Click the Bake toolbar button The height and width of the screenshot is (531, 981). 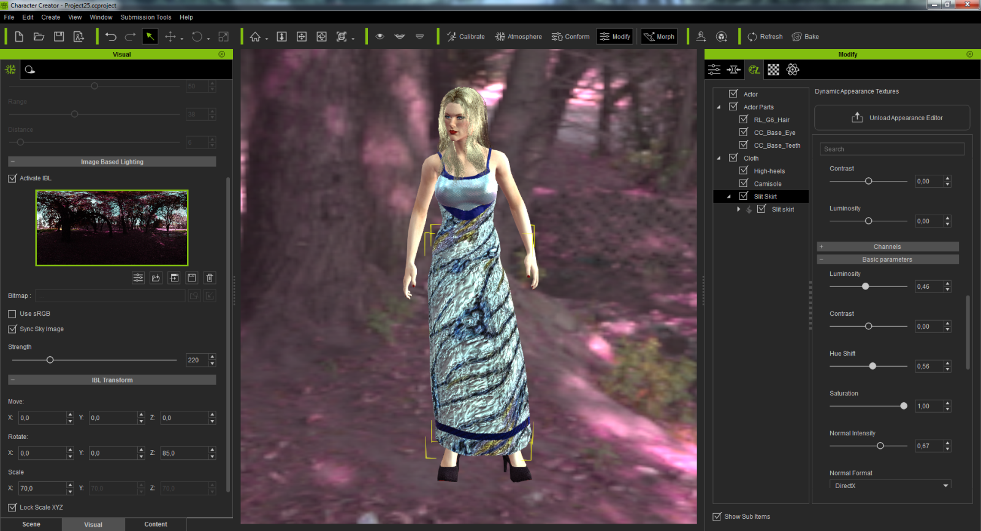pos(806,37)
